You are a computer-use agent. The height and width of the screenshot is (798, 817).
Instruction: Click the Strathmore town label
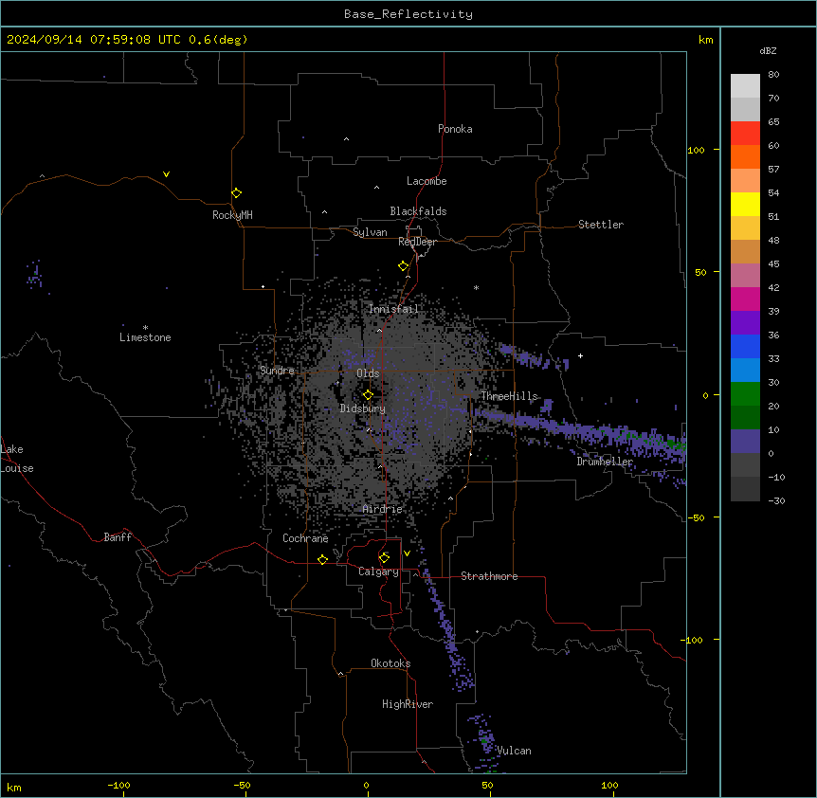489,576
